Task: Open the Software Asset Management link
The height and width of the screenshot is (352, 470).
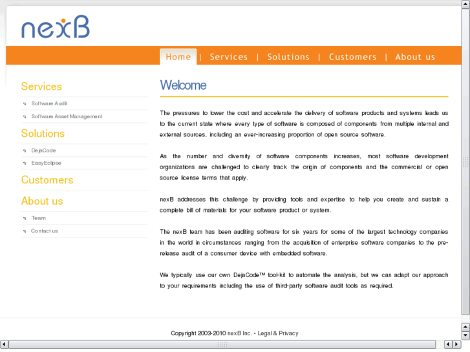Action: tap(67, 116)
